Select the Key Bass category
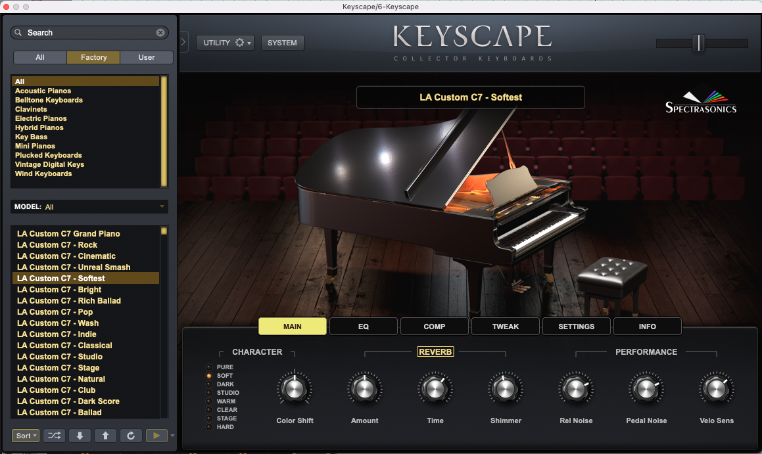The width and height of the screenshot is (762, 454). point(31,137)
